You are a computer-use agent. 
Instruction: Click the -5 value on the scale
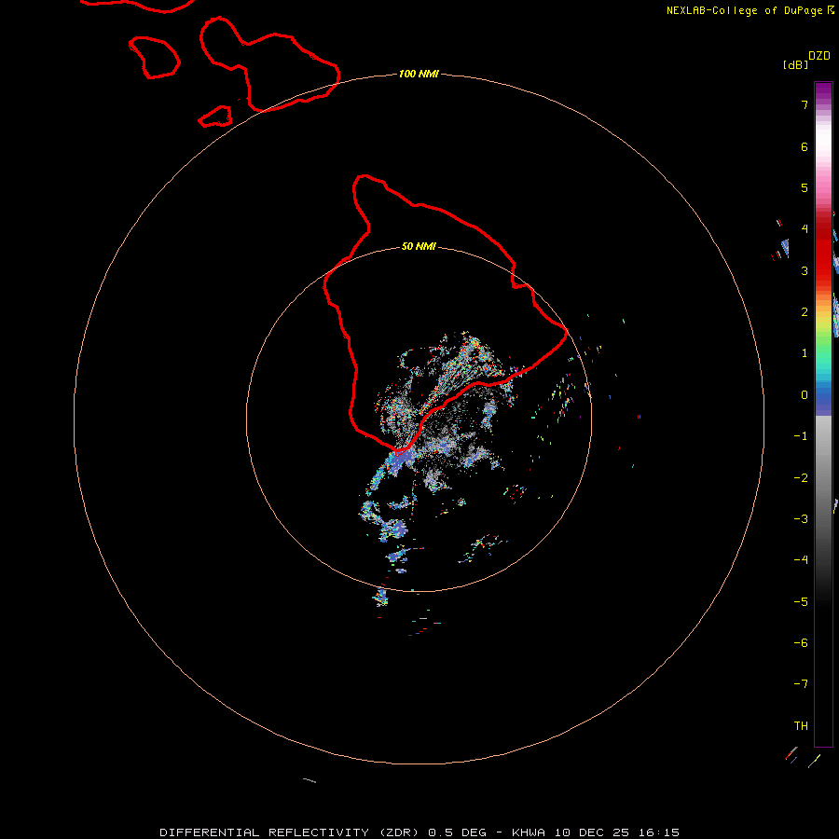pyautogui.click(x=801, y=602)
